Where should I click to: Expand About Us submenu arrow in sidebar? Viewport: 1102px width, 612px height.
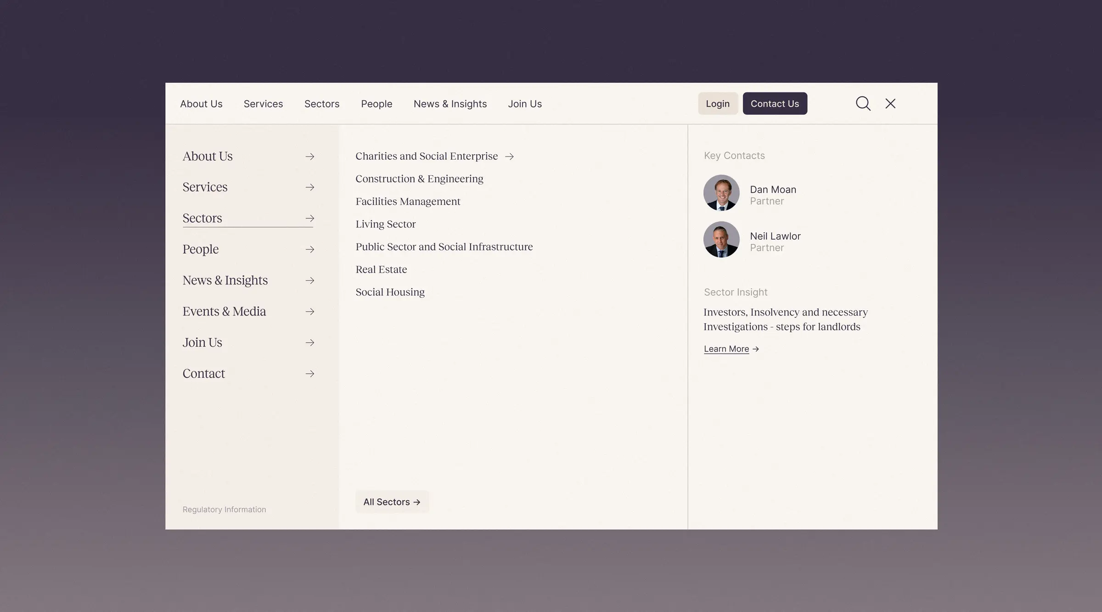point(310,157)
